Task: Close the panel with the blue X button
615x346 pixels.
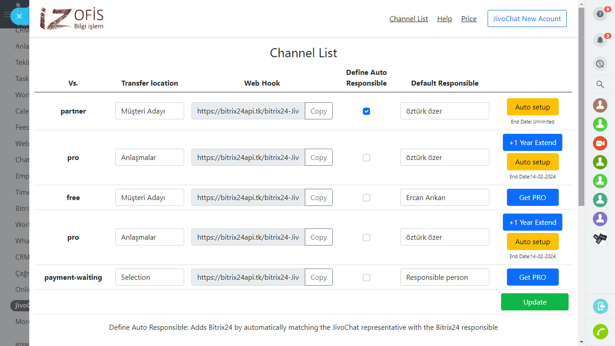Action: [19, 16]
